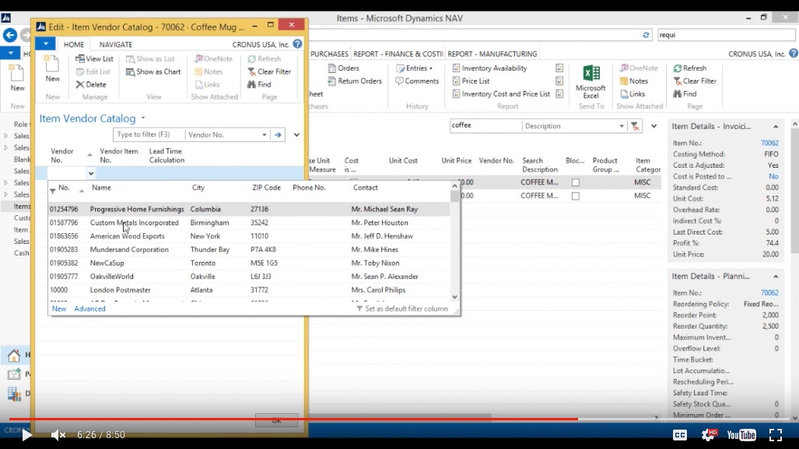Clear Filter in the Items window ribbon

point(695,81)
